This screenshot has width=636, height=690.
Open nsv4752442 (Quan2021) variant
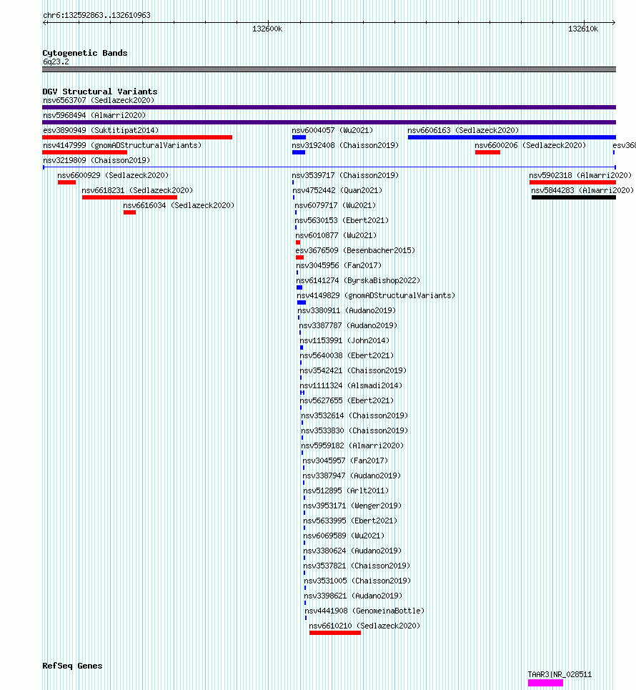(x=337, y=190)
